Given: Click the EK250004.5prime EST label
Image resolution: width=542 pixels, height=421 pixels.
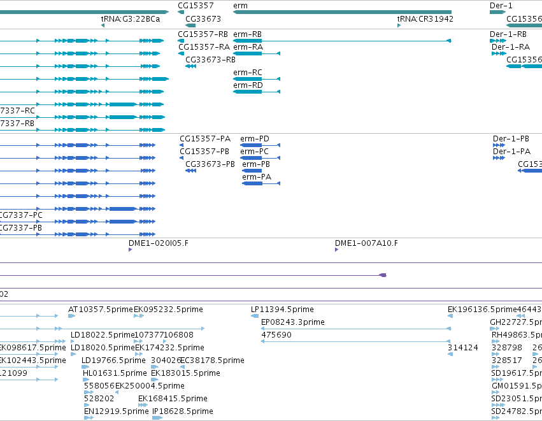Looking at the screenshot, I should pos(150,386).
